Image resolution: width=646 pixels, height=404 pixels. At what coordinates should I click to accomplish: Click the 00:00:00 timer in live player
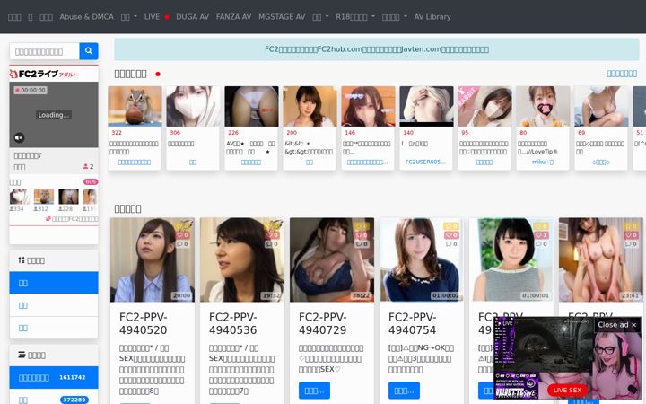[x=31, y=90]
